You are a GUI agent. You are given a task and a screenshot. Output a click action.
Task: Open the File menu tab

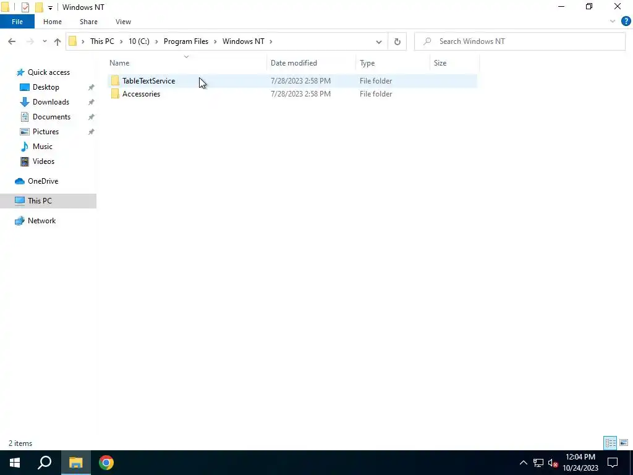(x=17, y=22)
